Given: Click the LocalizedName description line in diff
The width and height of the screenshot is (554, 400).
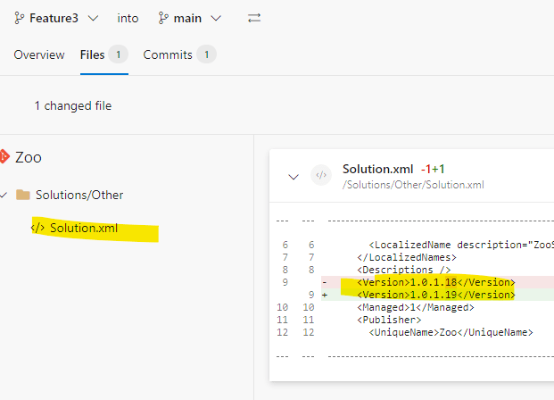Looking at the screenshot, I should [461, 245].
